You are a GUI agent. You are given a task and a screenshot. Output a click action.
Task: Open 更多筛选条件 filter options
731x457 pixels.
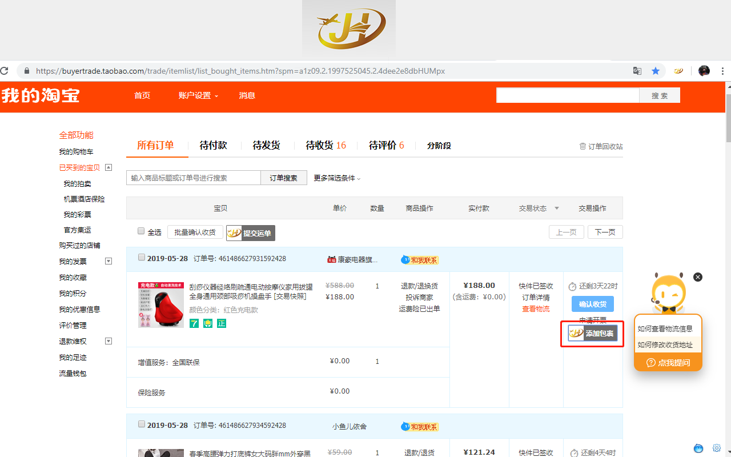coord(337,178)
